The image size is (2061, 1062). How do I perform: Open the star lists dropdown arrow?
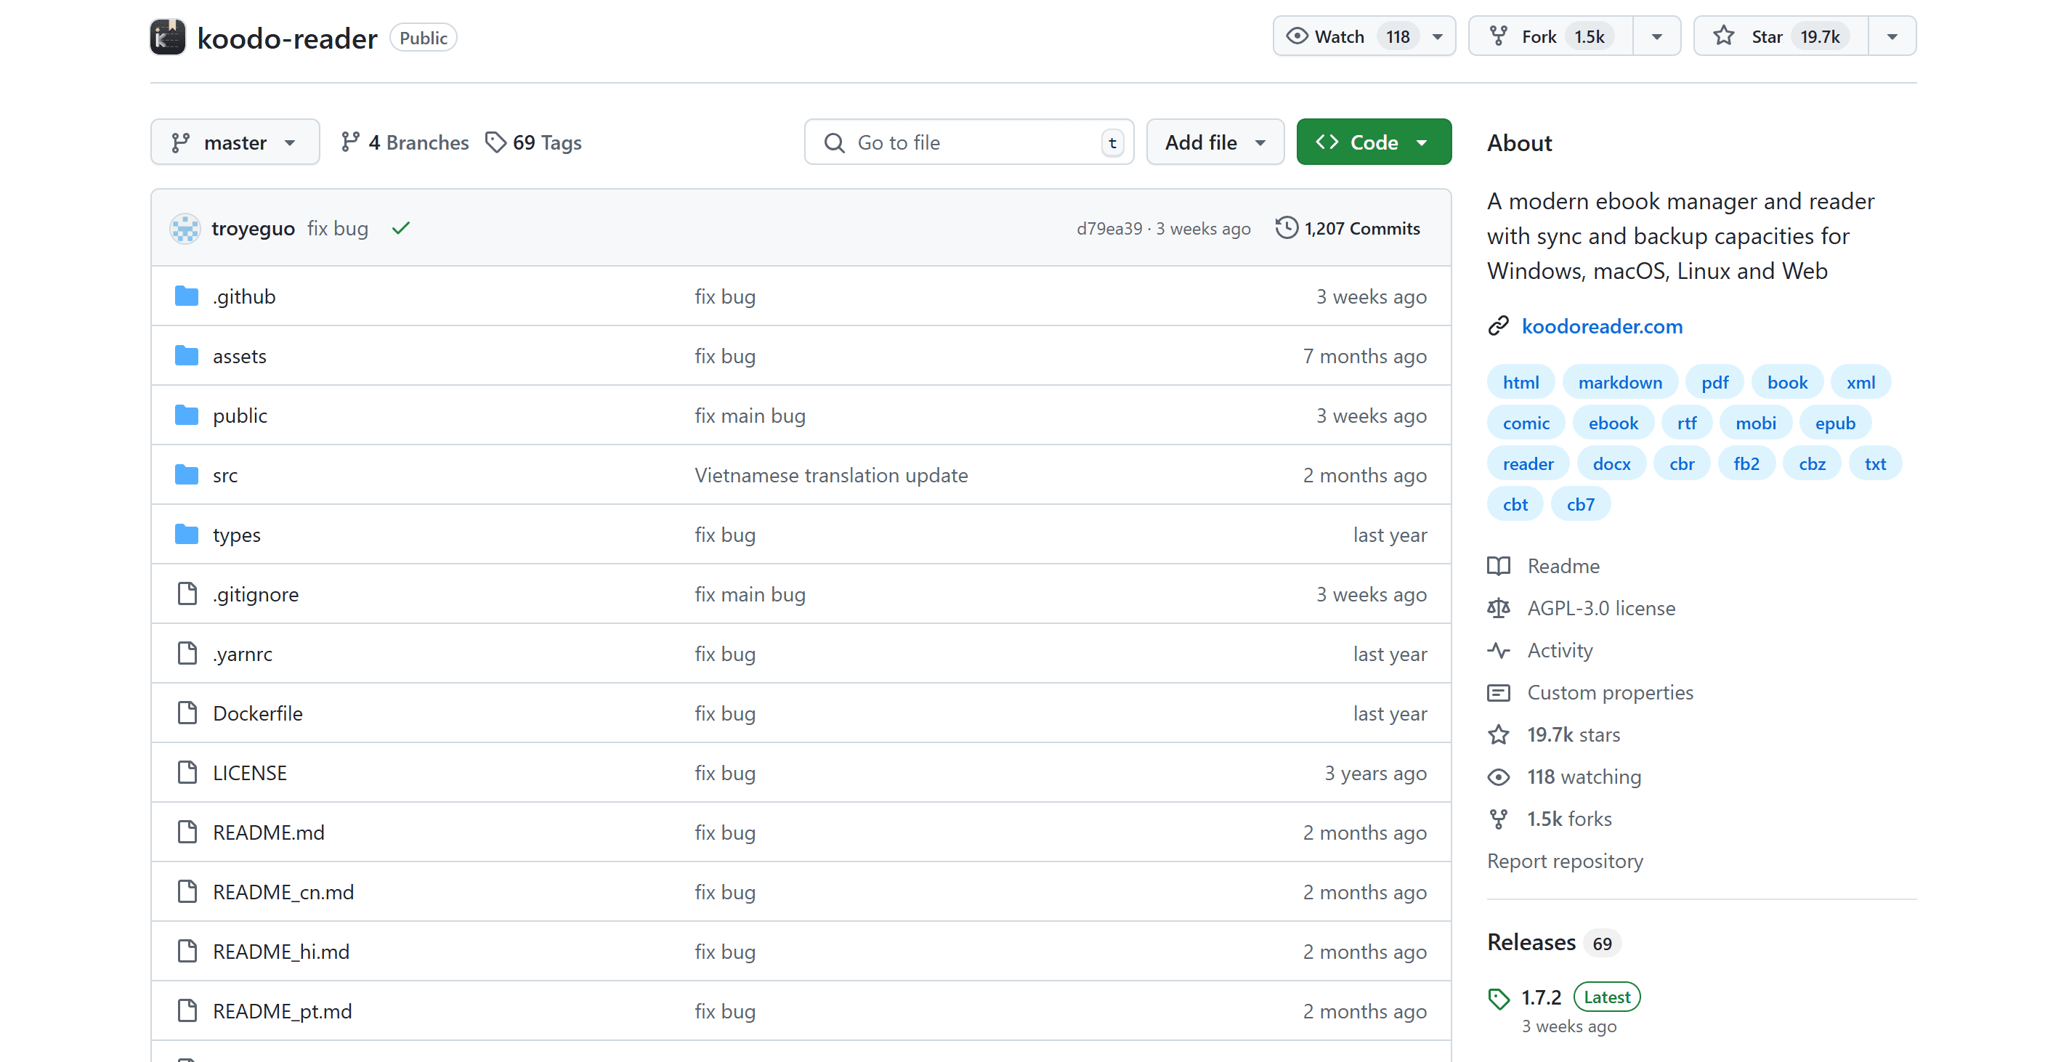point(1892,36)
